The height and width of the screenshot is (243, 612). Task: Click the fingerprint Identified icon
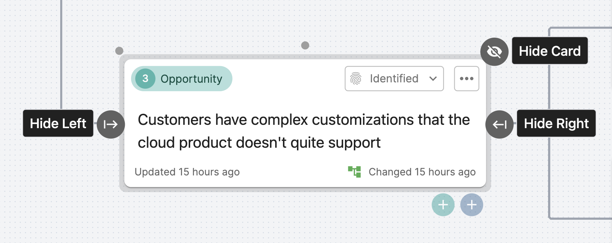coord(356,79)
